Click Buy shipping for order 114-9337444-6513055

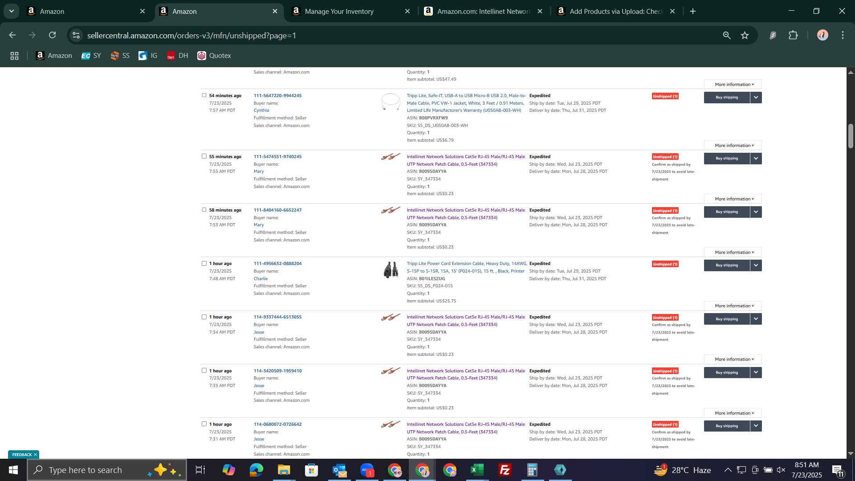[727, 319]
